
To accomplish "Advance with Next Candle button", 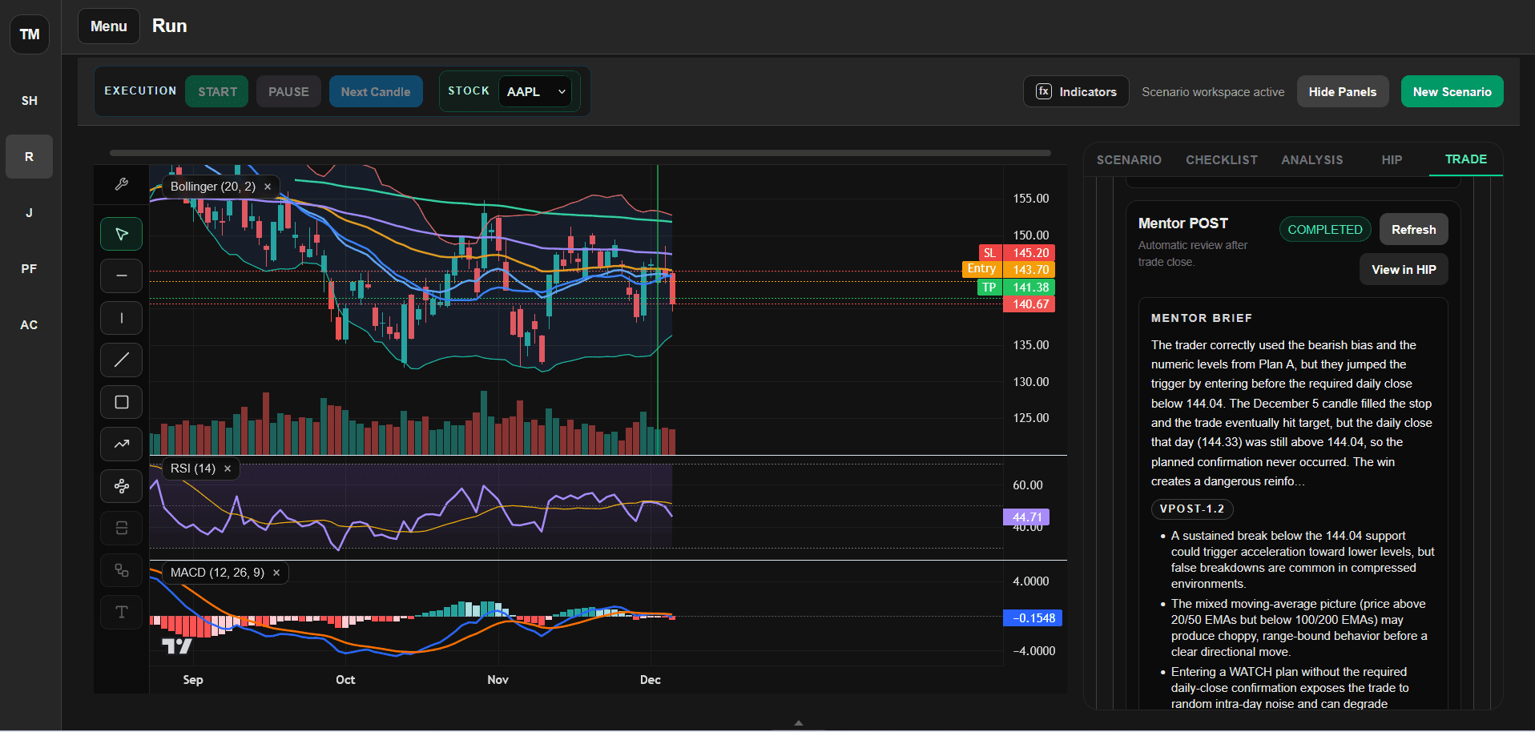I will click(x=376, y=91).
